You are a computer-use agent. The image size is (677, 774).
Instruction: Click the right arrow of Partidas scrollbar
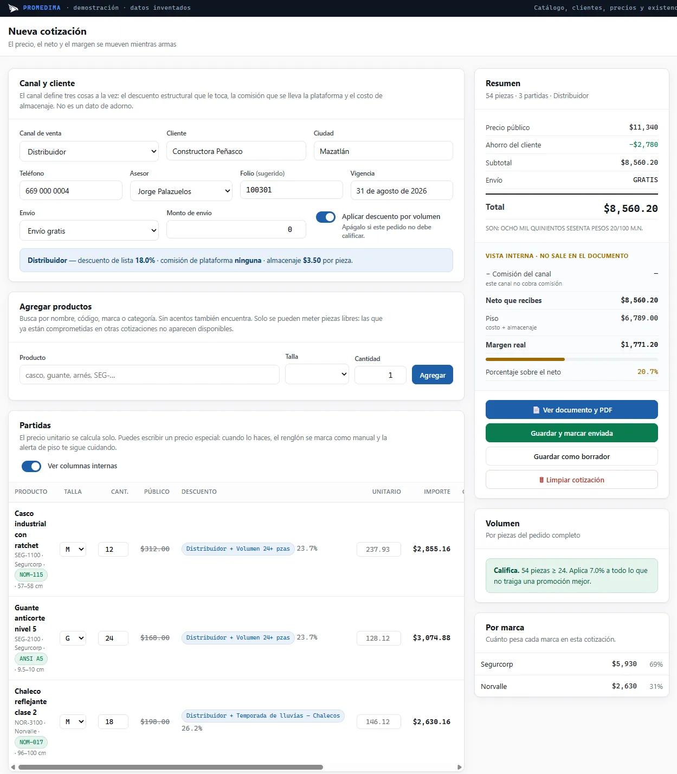point(460,767)
